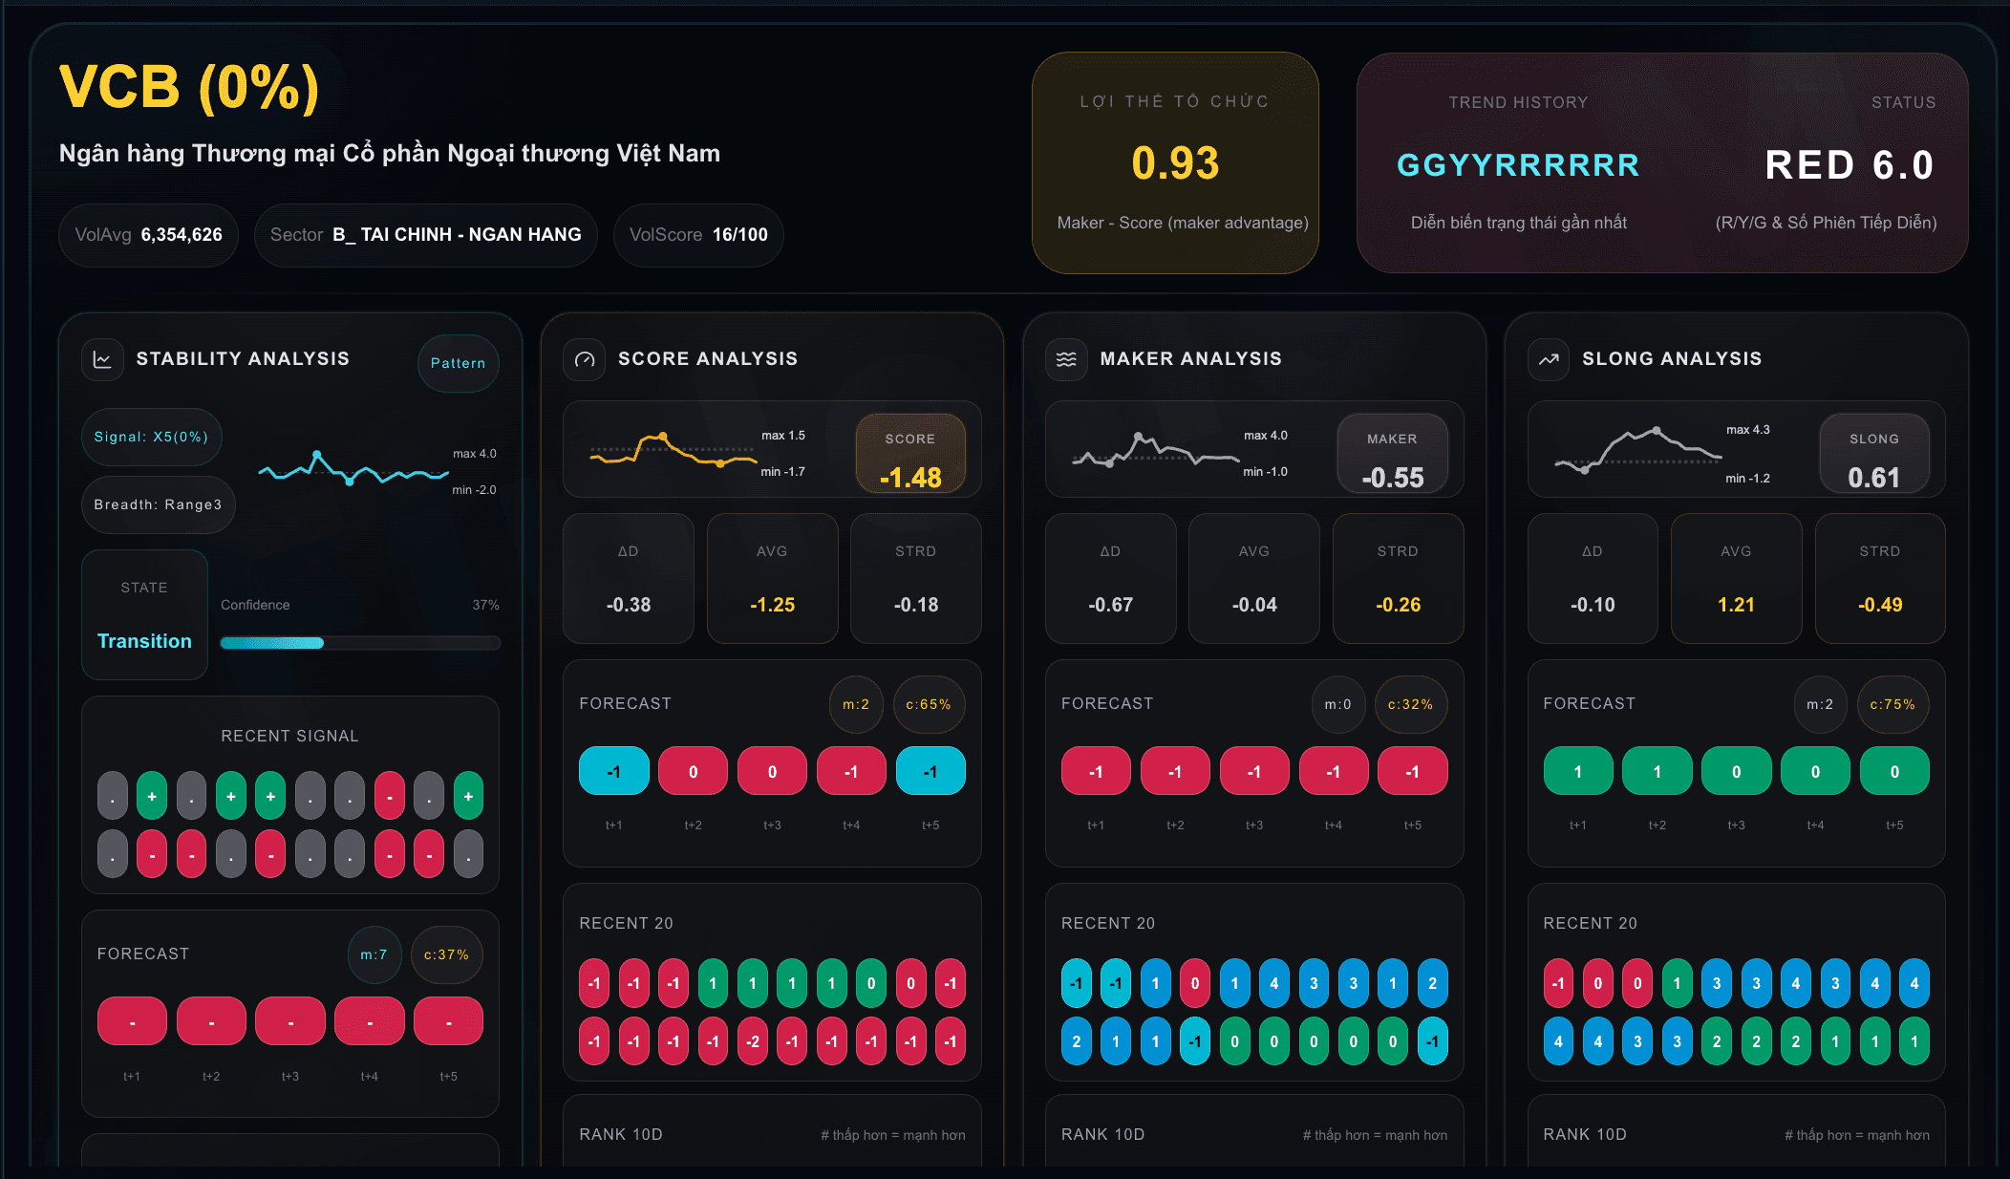The image size is (2010, 1179).
Task: Click the m:7 pill in Stability forecast
Action: click(x=374, y=954)
